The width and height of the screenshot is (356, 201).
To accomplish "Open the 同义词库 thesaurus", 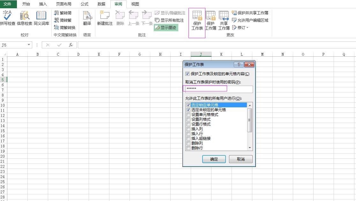I will coord(41,18).
